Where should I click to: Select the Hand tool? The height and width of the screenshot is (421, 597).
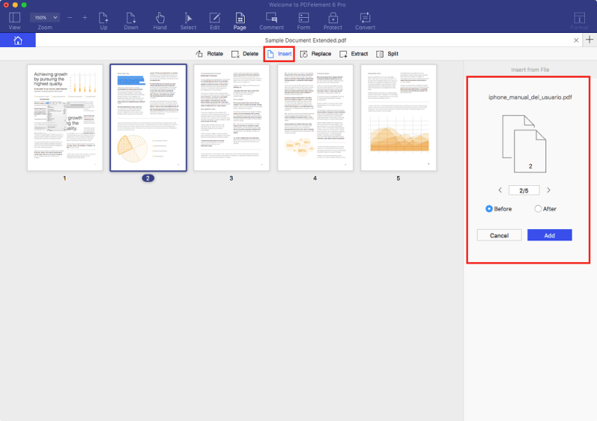point(160,21)
